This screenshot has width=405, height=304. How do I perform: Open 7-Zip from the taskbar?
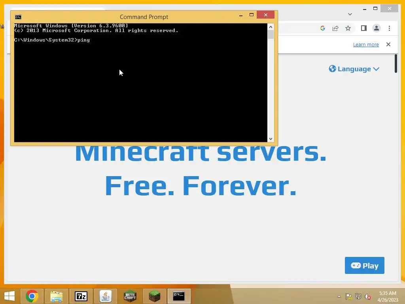(81, 296)
